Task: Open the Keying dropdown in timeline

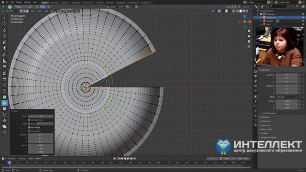Action: coord(23,159)
